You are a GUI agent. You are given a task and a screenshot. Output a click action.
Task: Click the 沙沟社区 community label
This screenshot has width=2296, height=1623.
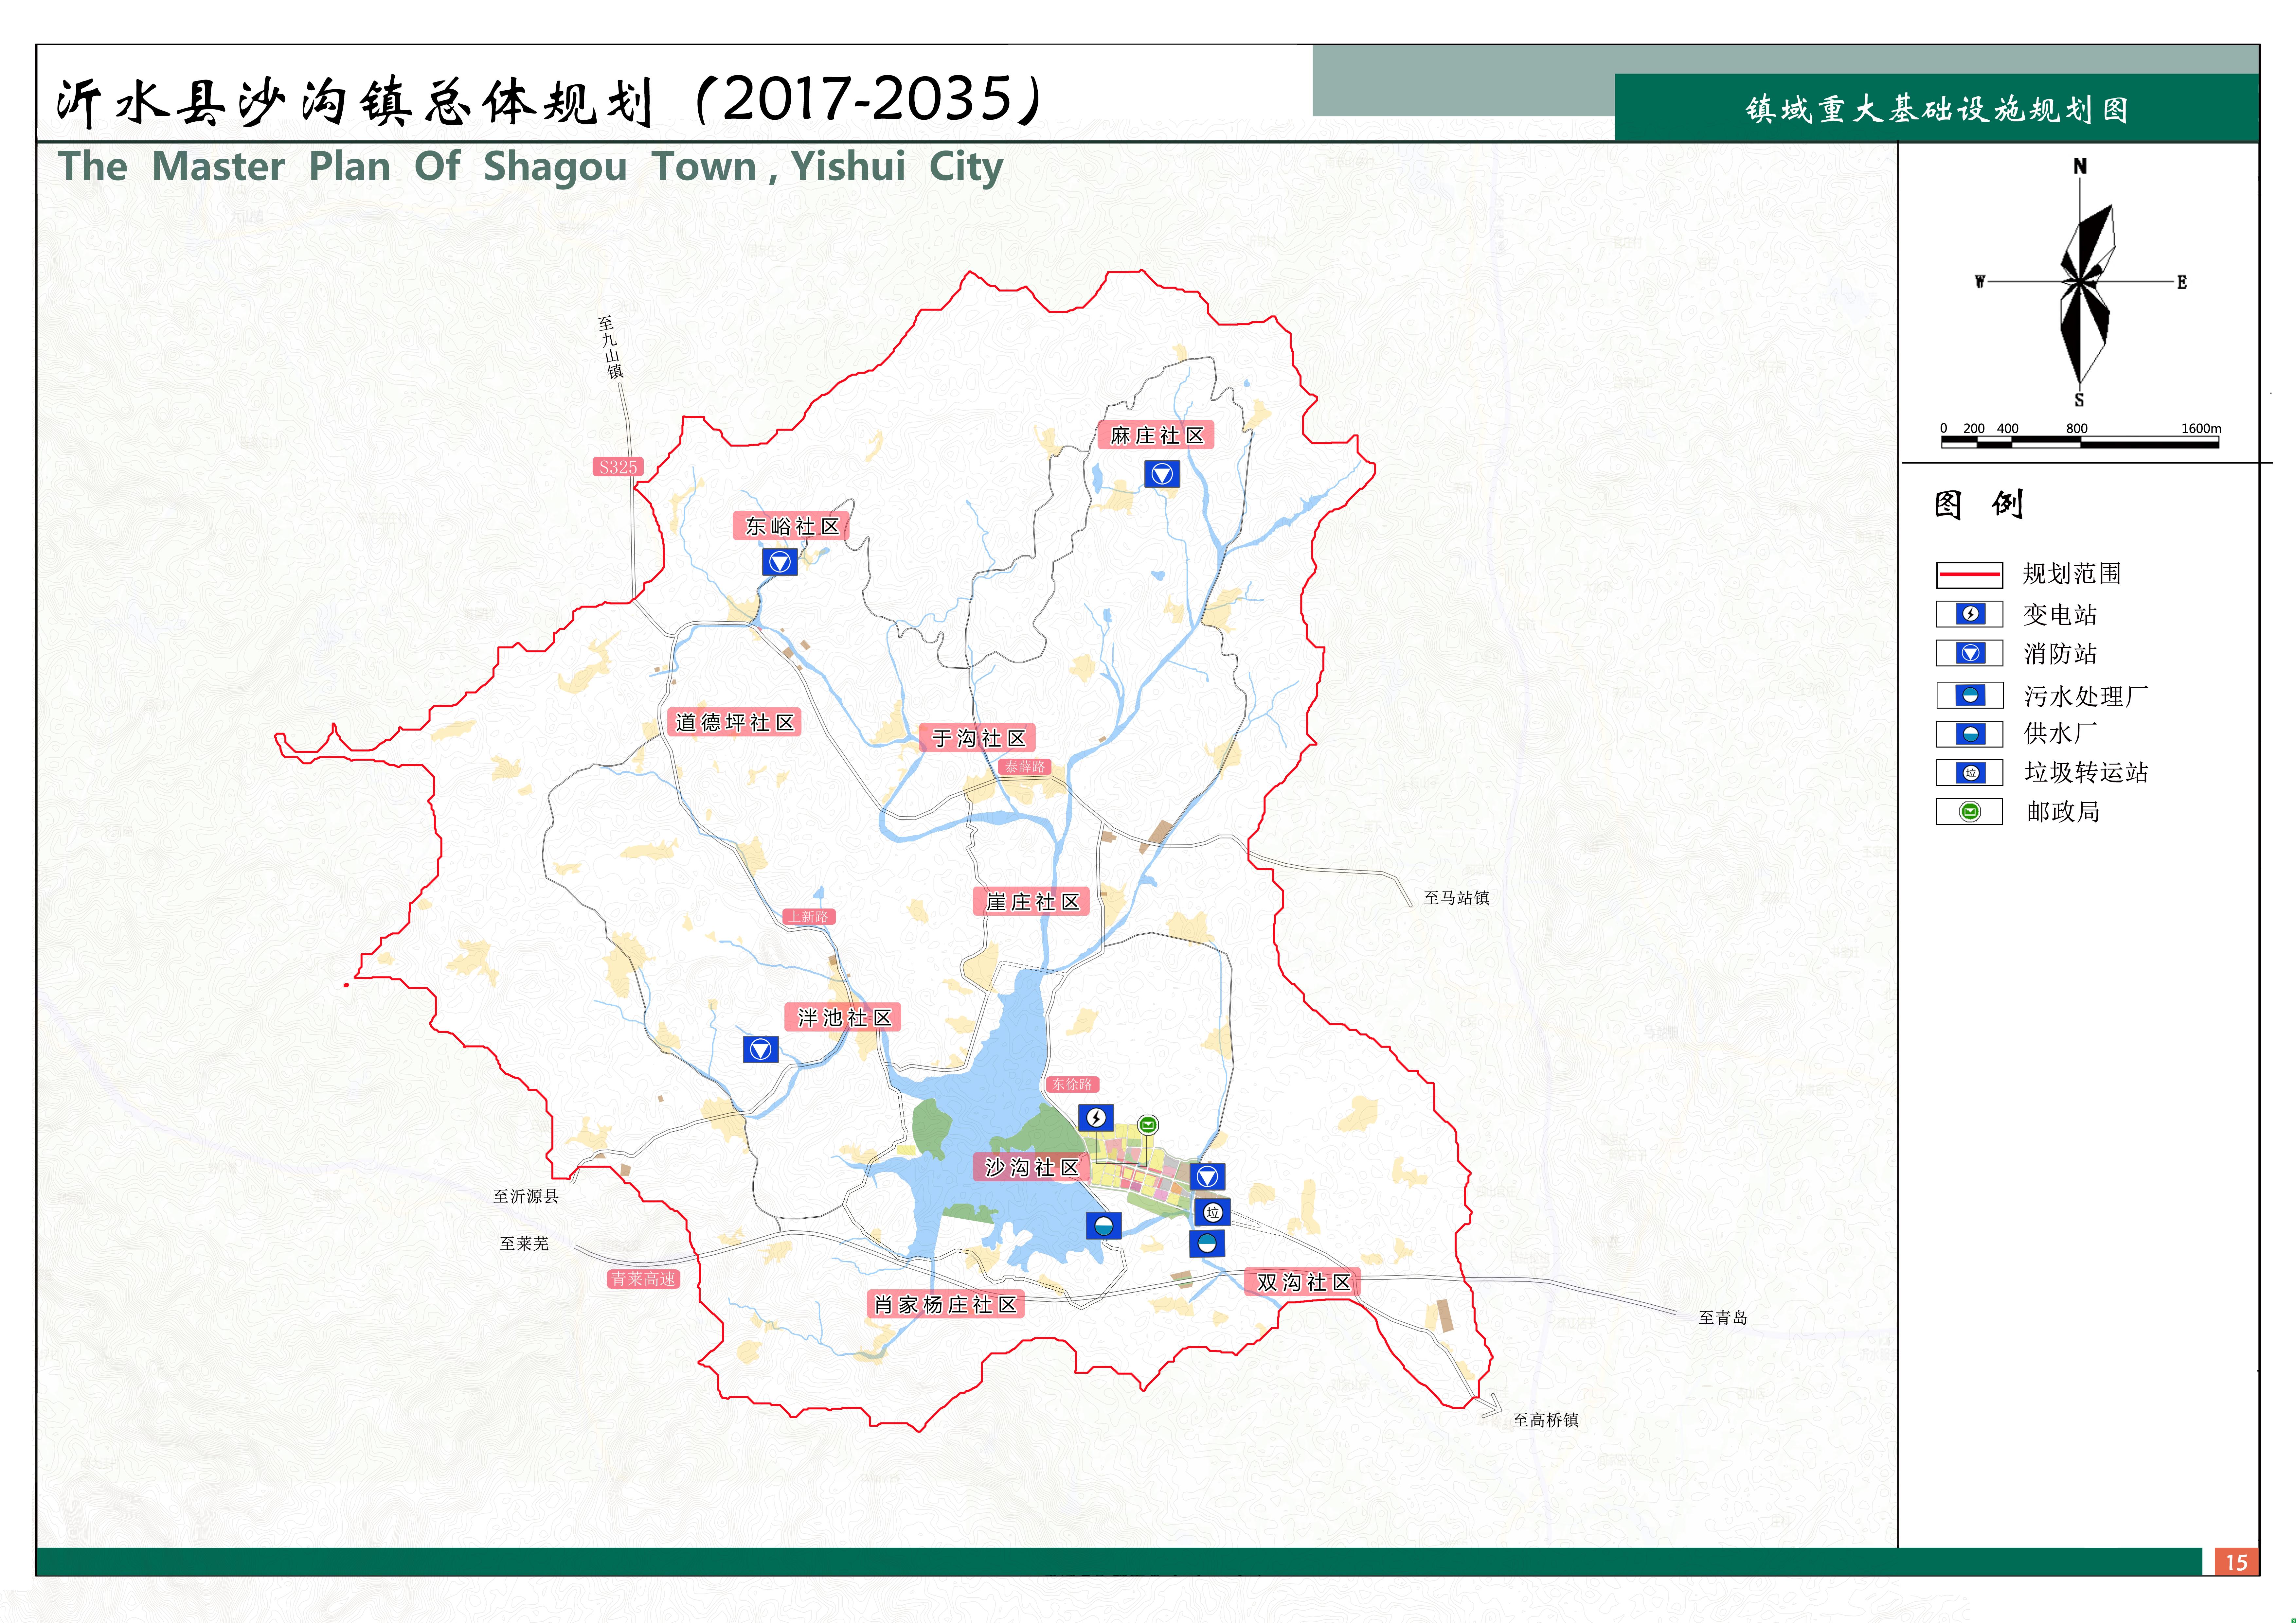click(1031, 1167)
